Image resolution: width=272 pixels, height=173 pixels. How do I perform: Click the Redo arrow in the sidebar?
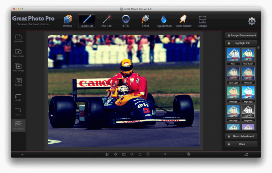point(18,112)
